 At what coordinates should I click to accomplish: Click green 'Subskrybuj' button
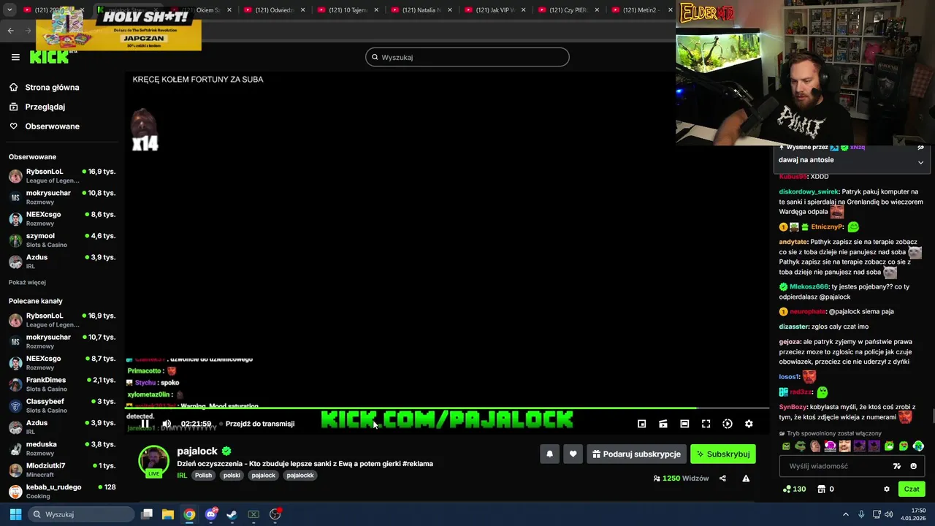pyautogui.click(x=723, y=454)
